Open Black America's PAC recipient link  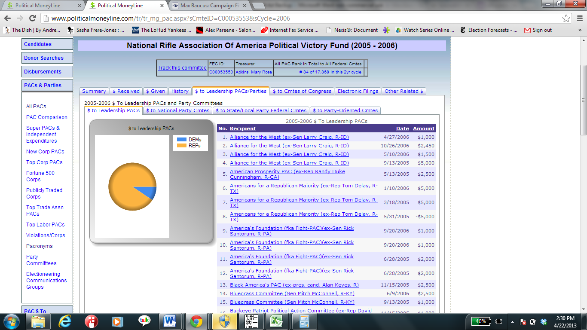coord(294,285)
